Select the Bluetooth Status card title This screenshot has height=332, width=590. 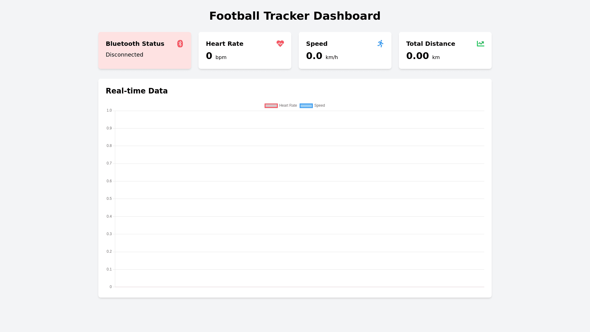(x=135, y=44)
